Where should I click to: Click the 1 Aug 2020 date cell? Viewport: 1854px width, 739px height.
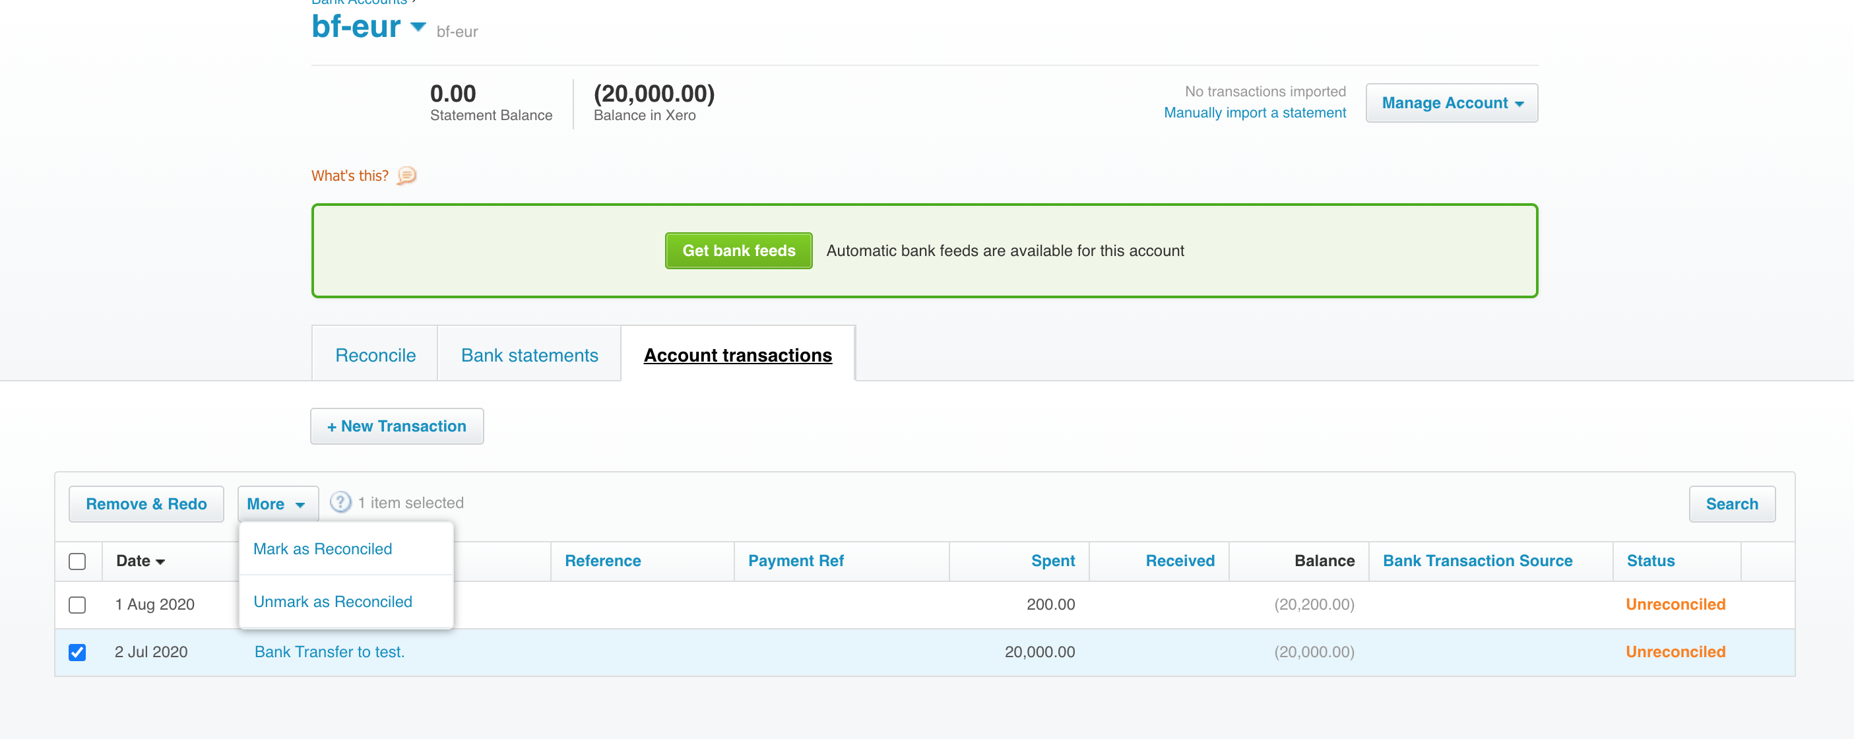[155, 604]
